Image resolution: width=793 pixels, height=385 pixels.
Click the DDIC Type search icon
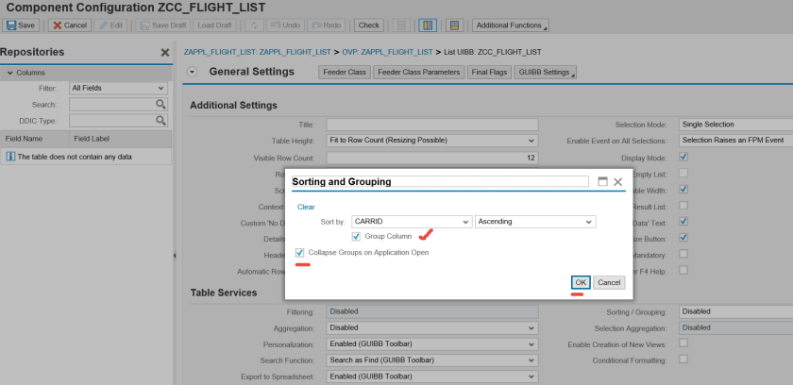click(160, 120)
